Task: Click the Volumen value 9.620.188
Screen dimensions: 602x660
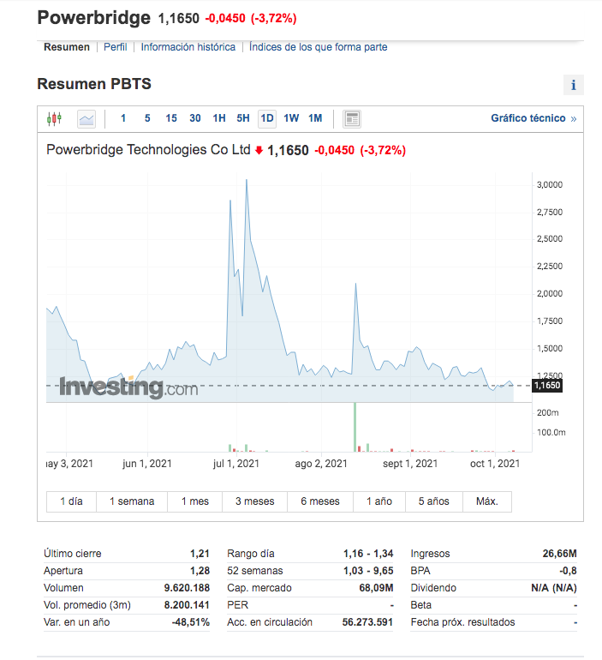Action: pos(187,588)
